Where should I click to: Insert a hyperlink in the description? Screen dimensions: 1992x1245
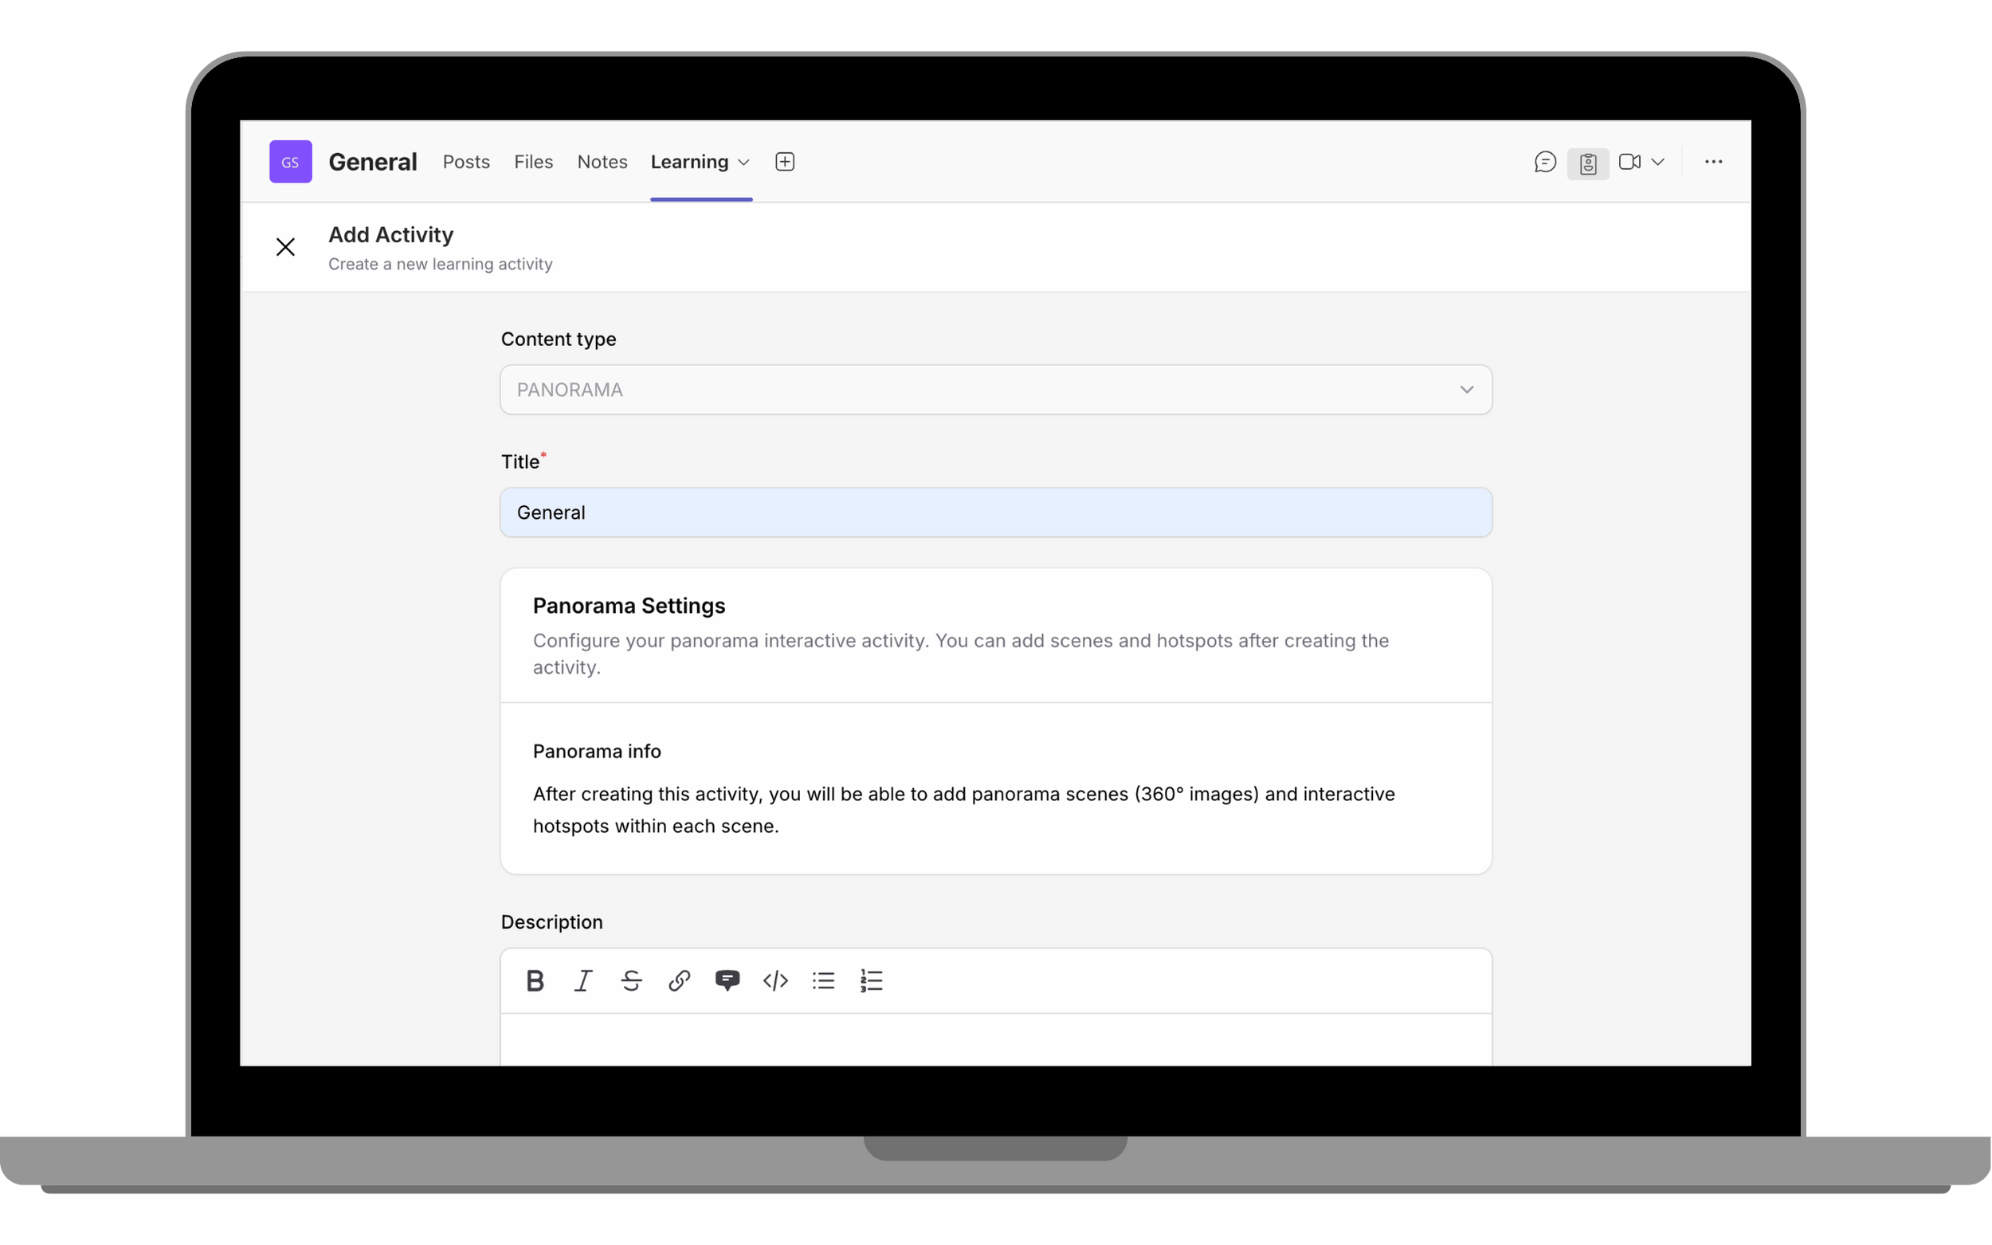(678, 980)
